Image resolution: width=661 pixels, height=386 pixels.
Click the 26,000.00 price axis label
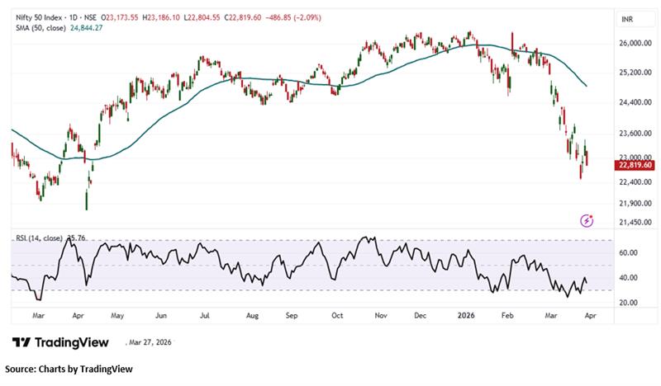[635, 43]
